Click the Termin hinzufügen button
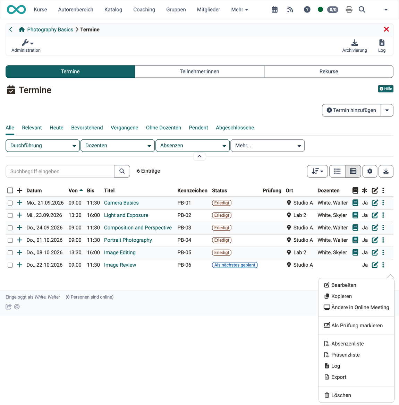This screenshot has width=399, height=405. [x=351, y=110]
